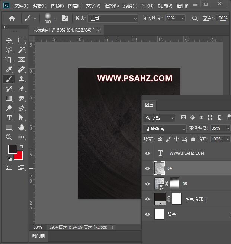
Task: Open the 文件(F) menu
Action: coord(21,6)
